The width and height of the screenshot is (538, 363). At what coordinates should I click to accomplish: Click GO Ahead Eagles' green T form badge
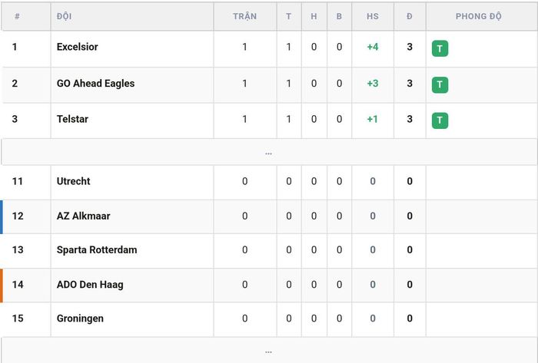click(440, 84)
